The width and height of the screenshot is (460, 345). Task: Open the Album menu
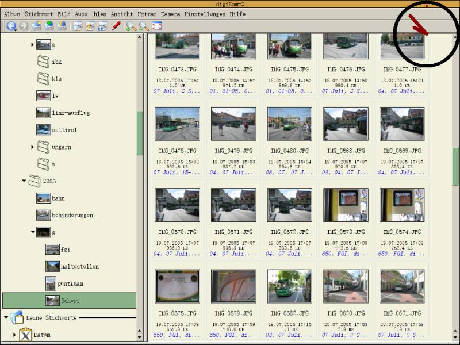click(11, 14)
